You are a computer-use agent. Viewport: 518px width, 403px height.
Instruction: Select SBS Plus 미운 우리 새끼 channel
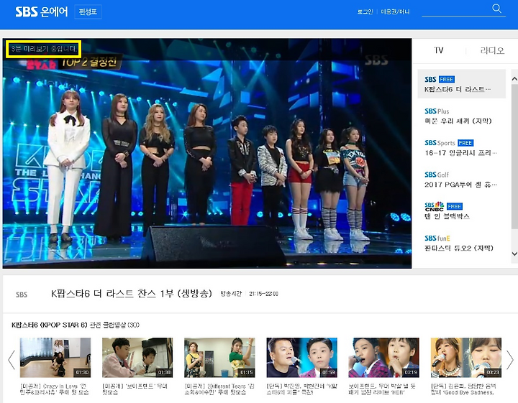click(x=461, y=116)
